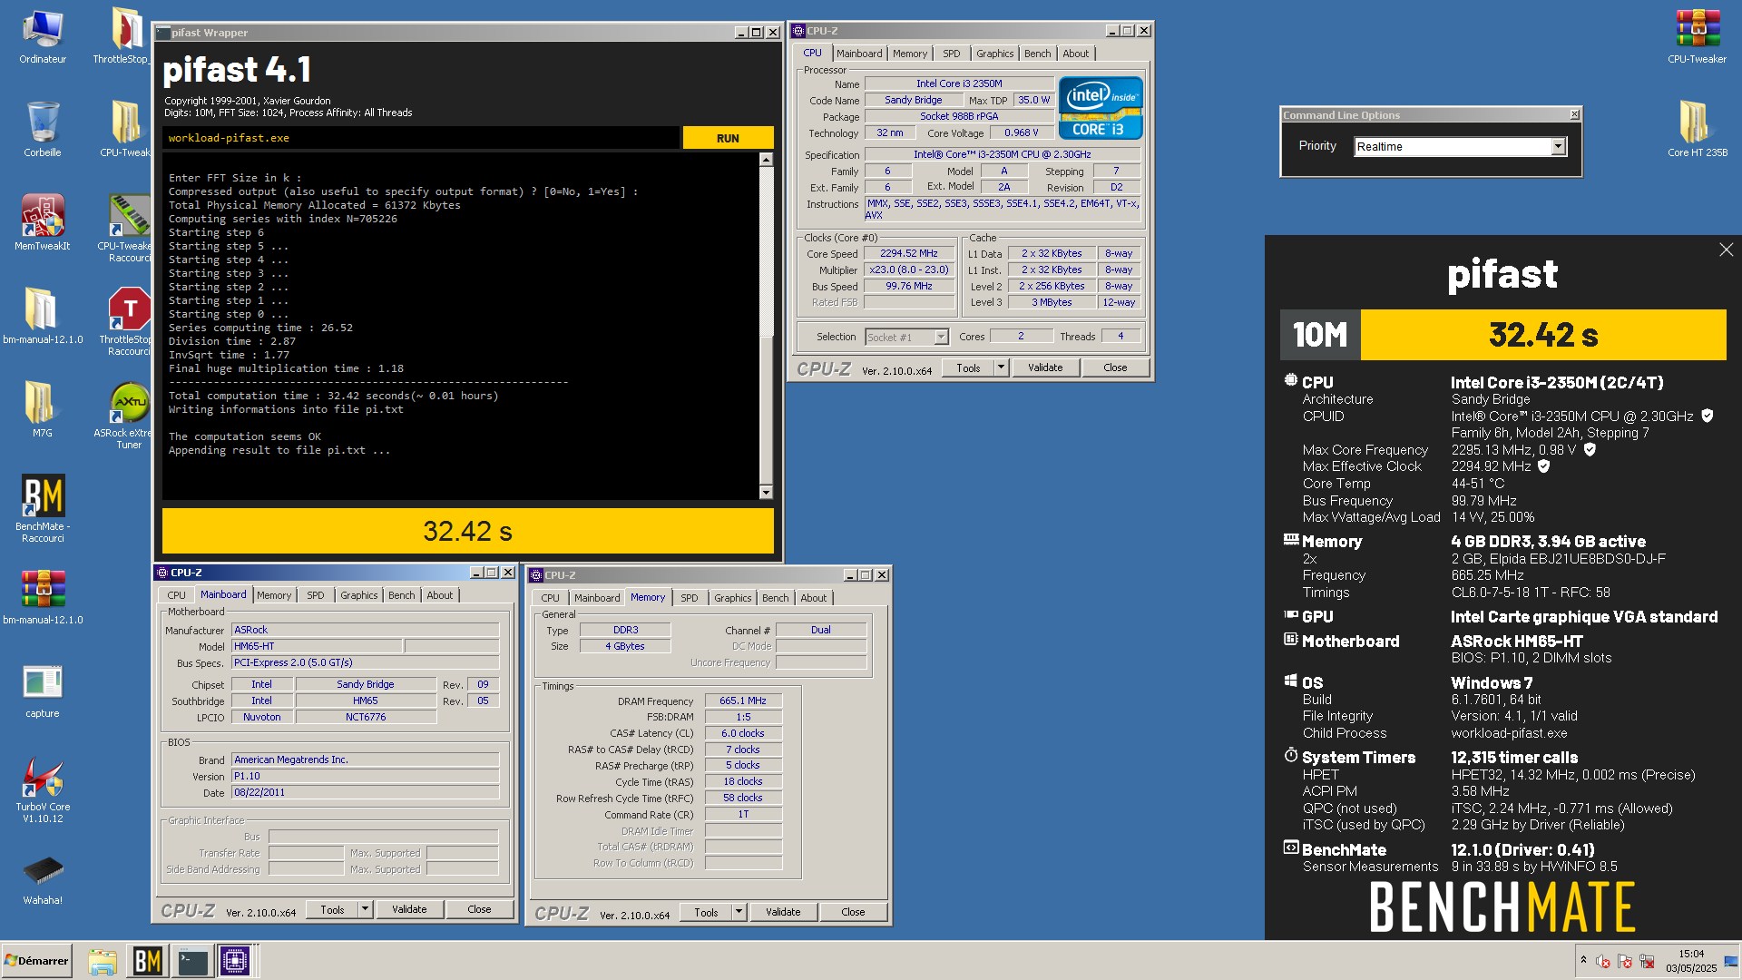Click the yellow RUN button in pifast
The width and height of the screenshot is (1742, 980).
728,138
